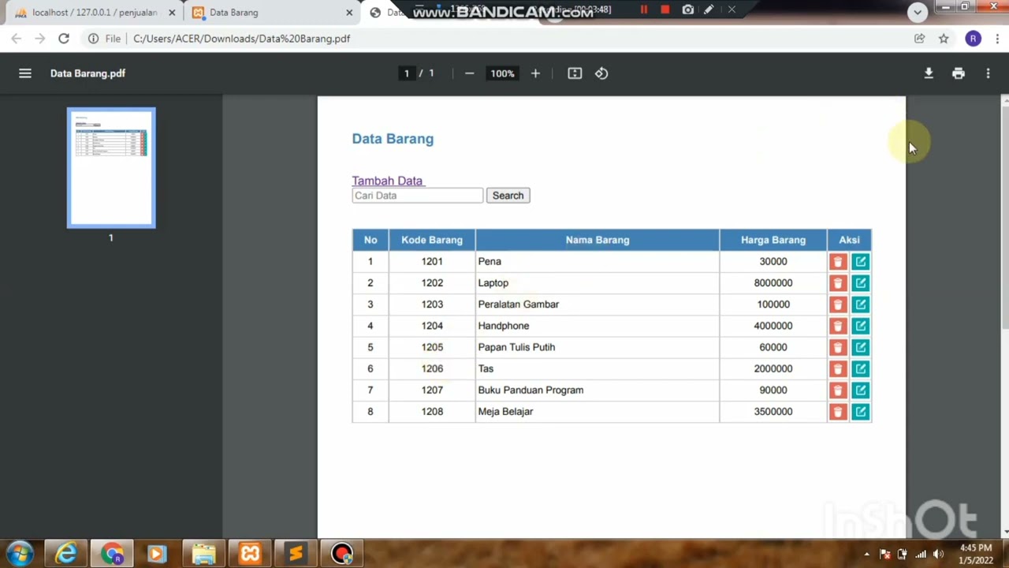
Task: Click edit icon for Meja Belajar row
Action: (860, 412)
